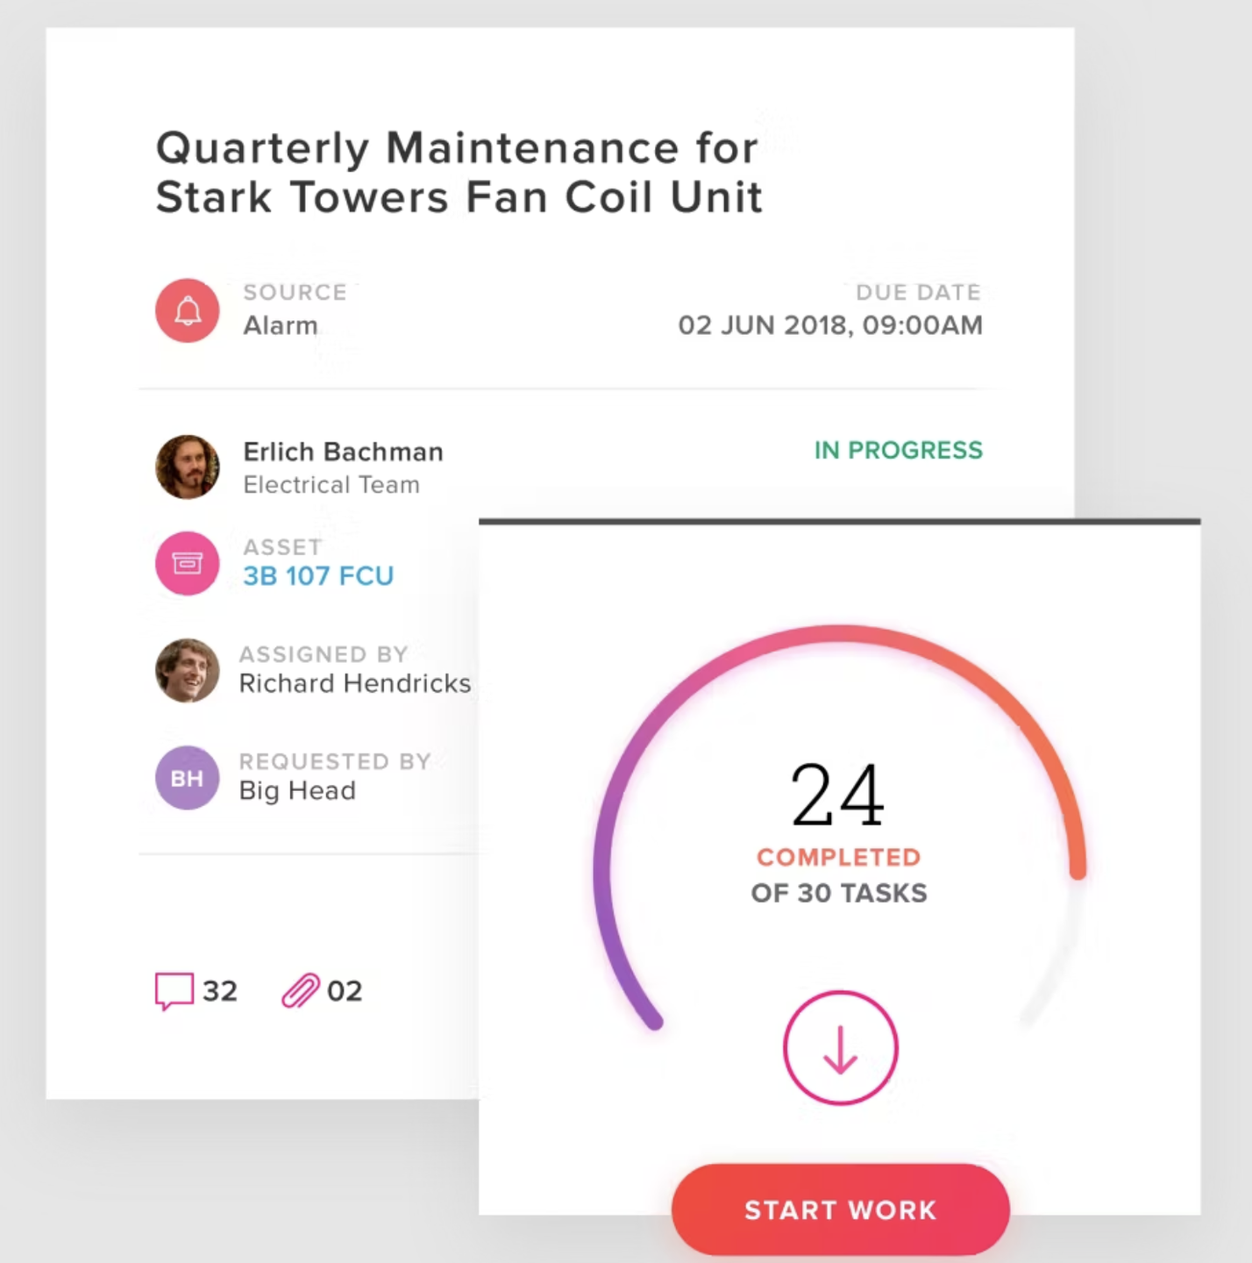Click the due date 02 JUN 2018 value
The image size is (1252, 1263).
point(829,325)
